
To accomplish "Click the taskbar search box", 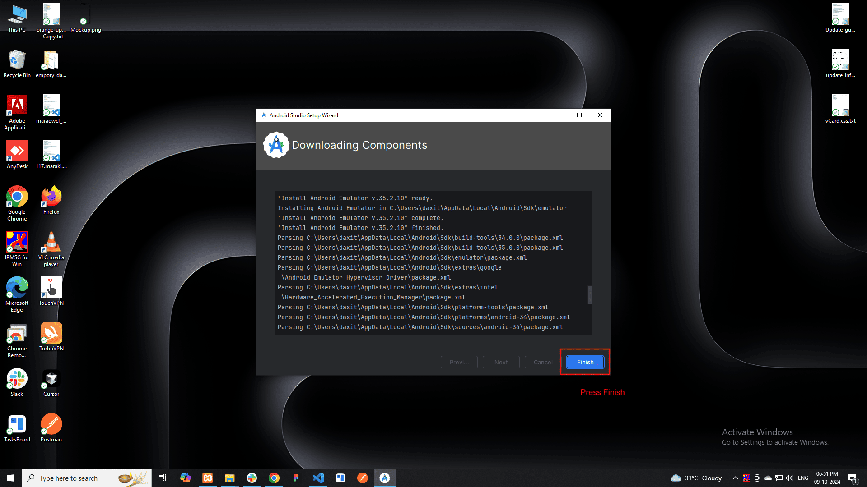I will tap(87, 478).
